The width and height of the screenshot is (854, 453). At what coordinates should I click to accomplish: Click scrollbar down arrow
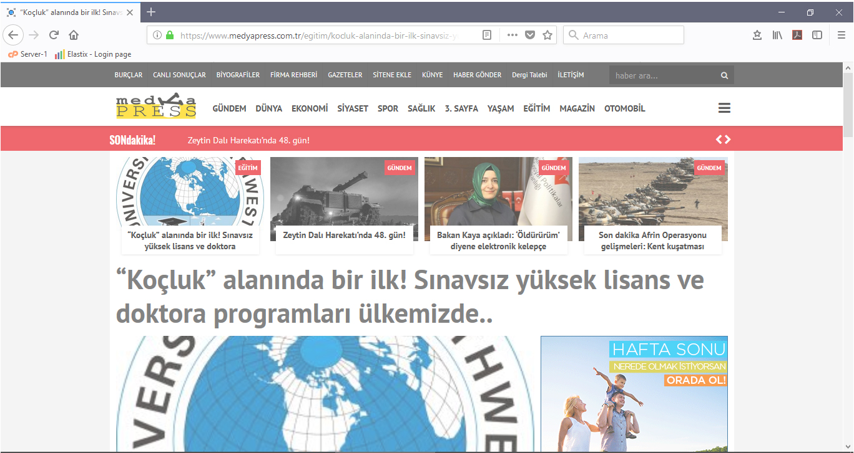coord(848,447)
